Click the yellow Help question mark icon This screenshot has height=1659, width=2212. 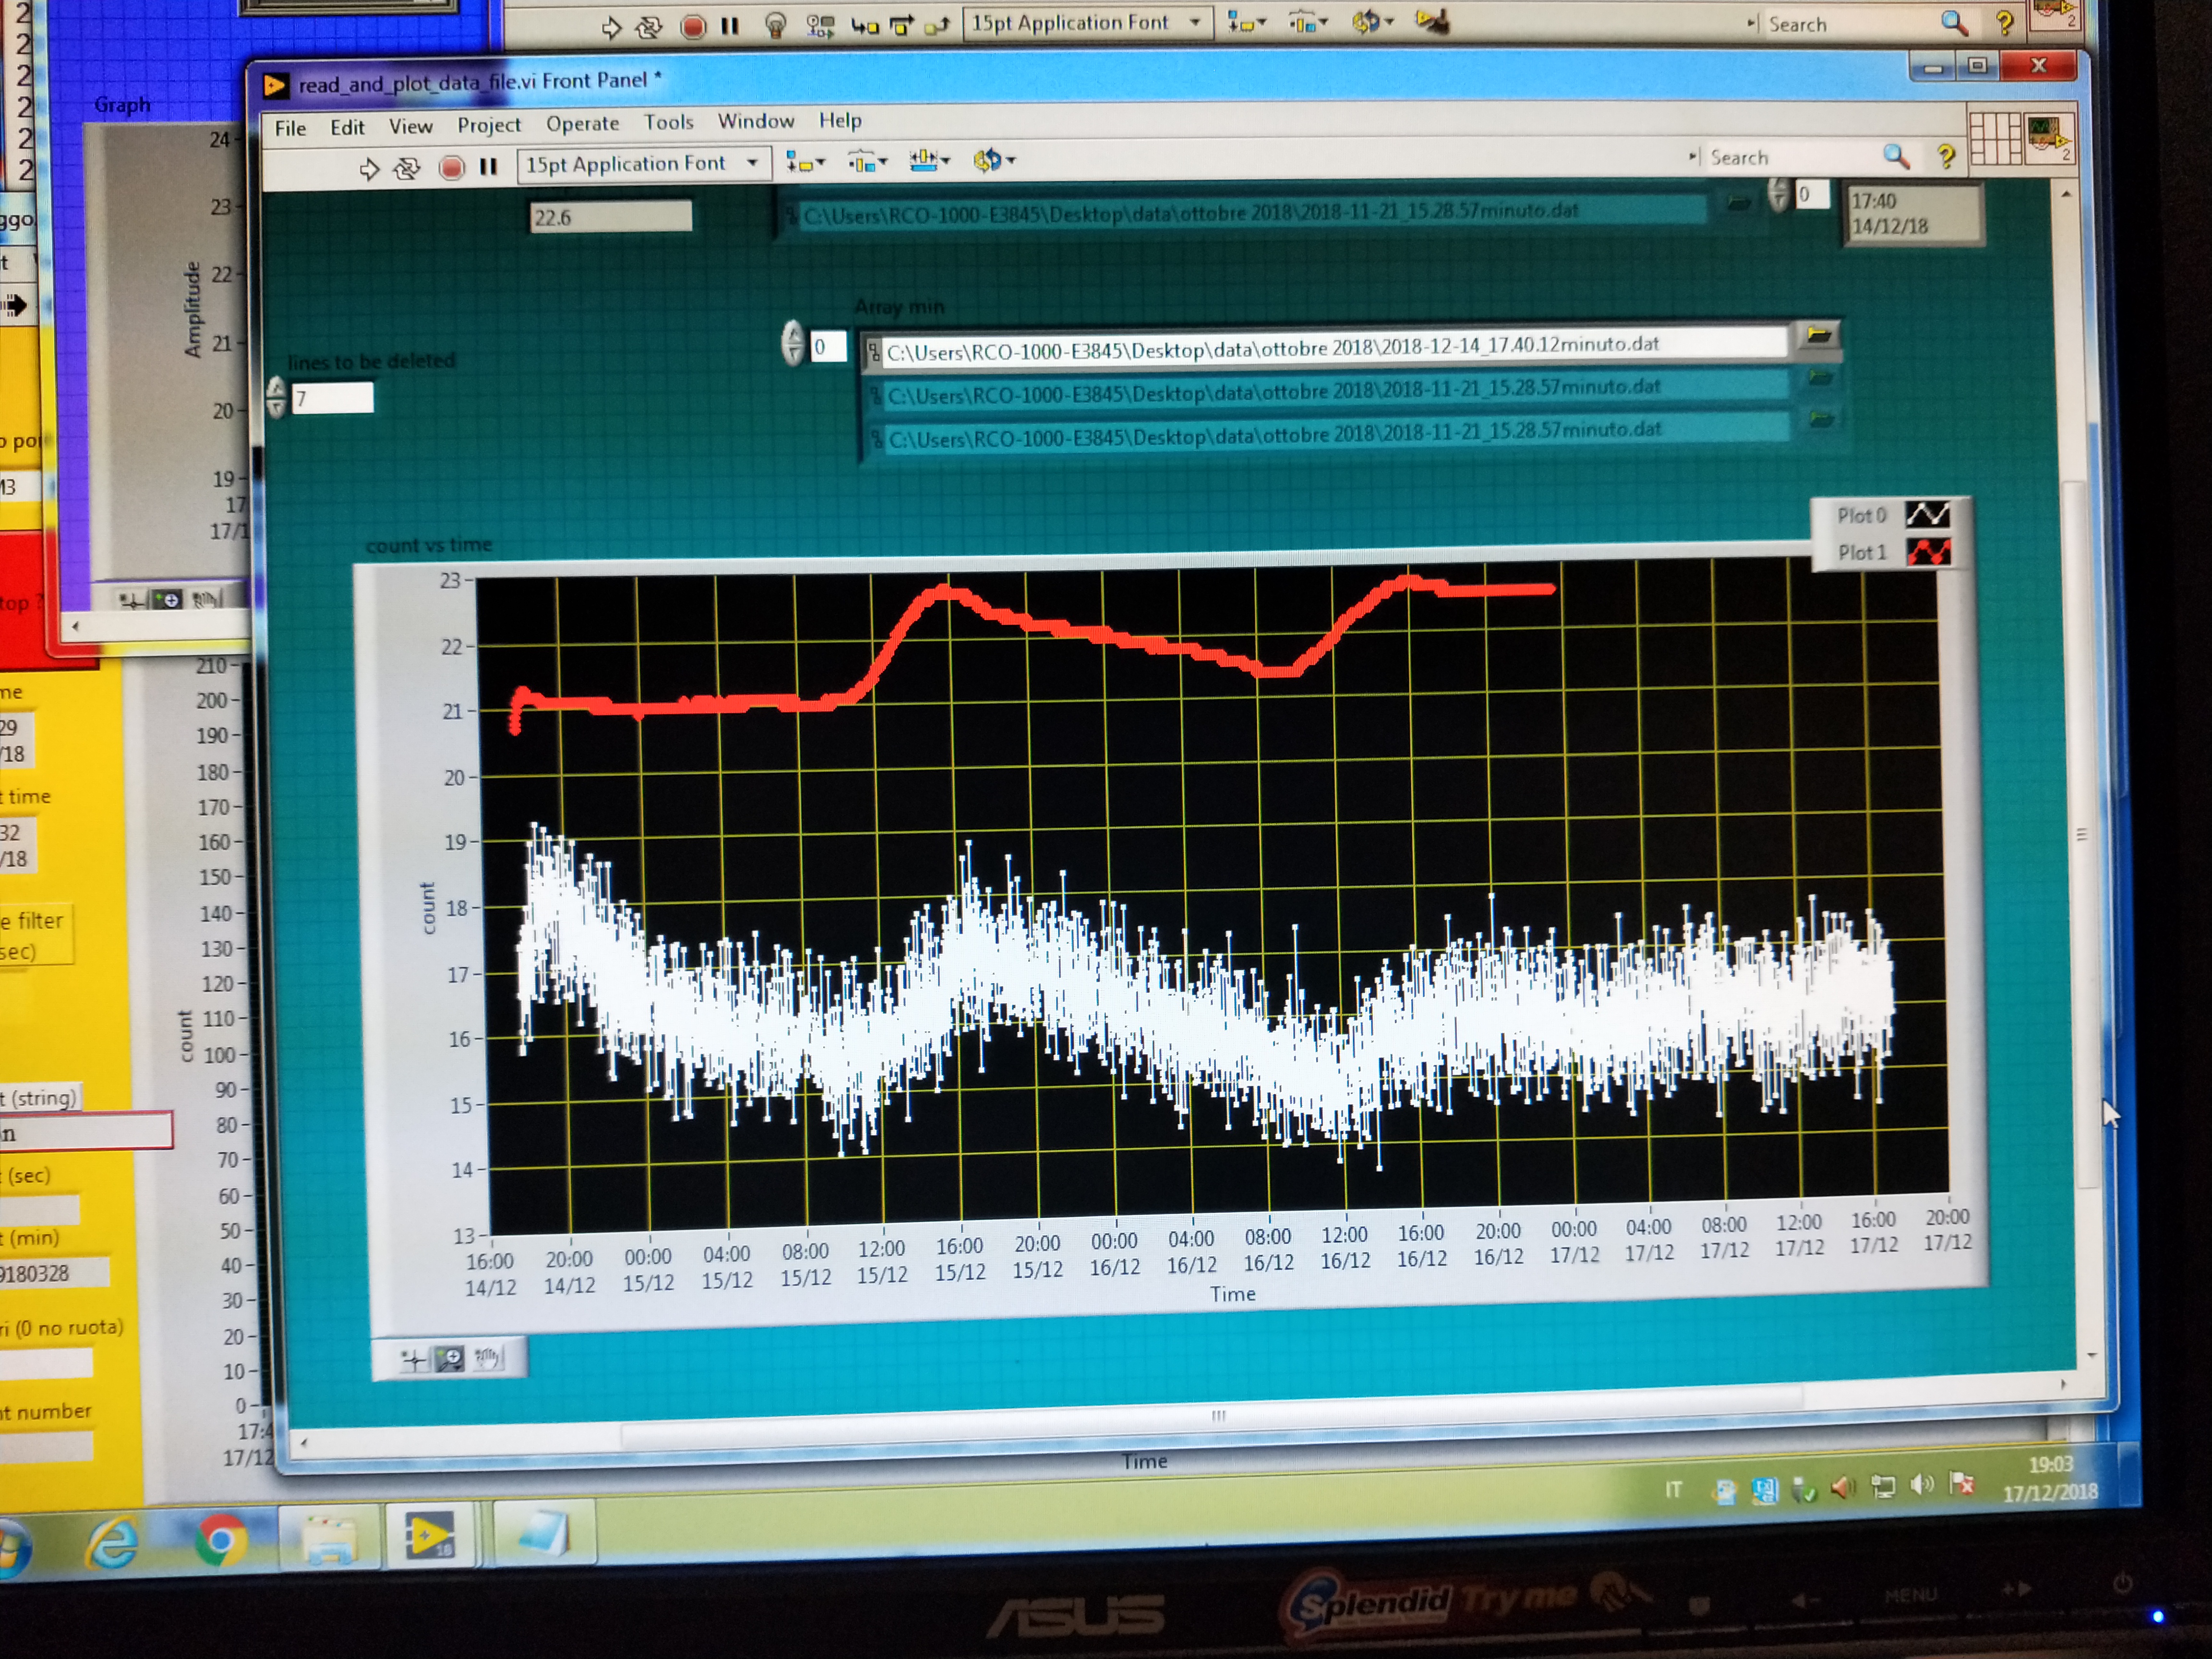tap(1945, 157)
